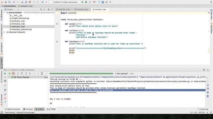Navigate back using the blue left arrow
213x119 pixels.
point(43,2)
